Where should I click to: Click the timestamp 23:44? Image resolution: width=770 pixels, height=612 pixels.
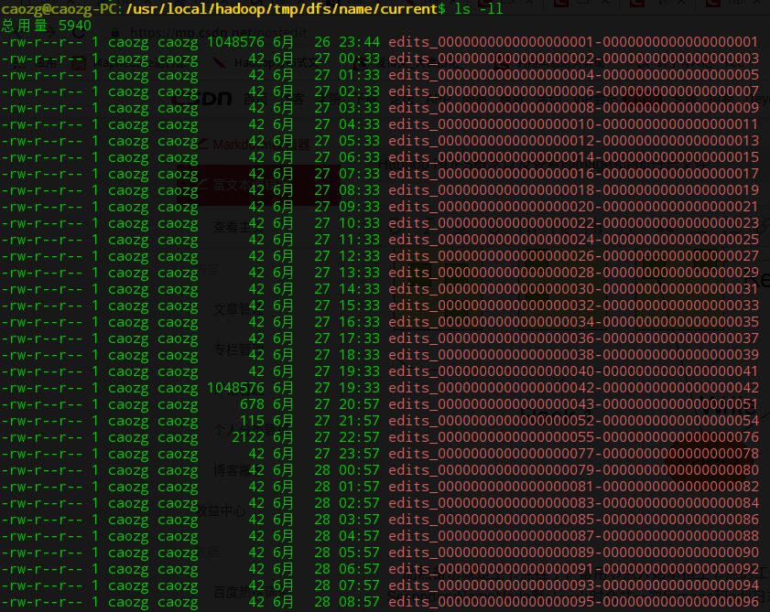click(360, 42)
